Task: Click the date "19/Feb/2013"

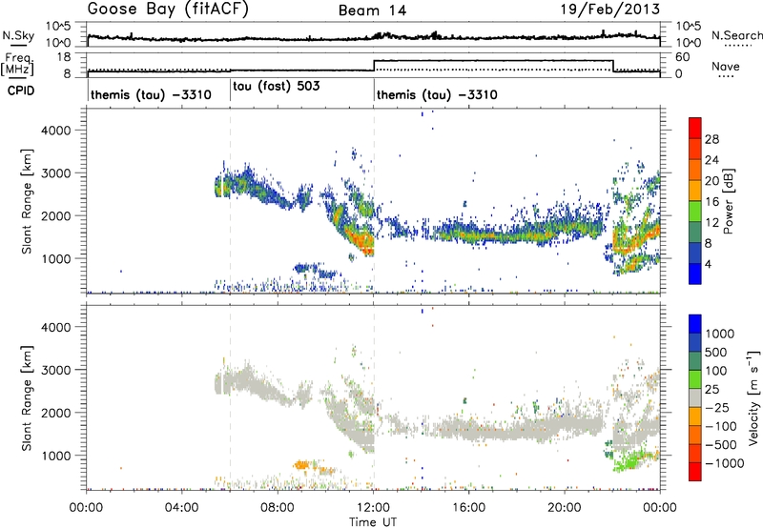Action: pos(610,9)
